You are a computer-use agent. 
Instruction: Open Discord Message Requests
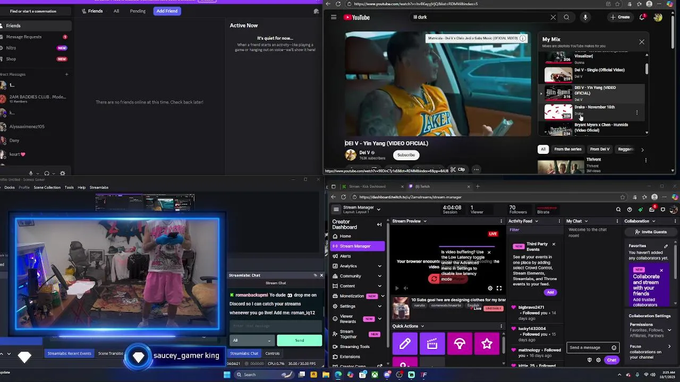(x=35, y=37)
